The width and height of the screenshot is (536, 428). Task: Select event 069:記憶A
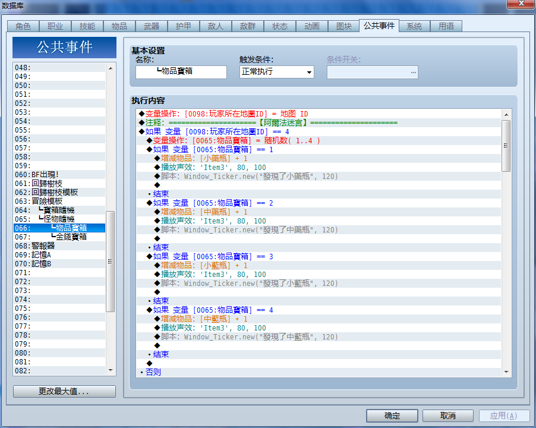point(59,254)
